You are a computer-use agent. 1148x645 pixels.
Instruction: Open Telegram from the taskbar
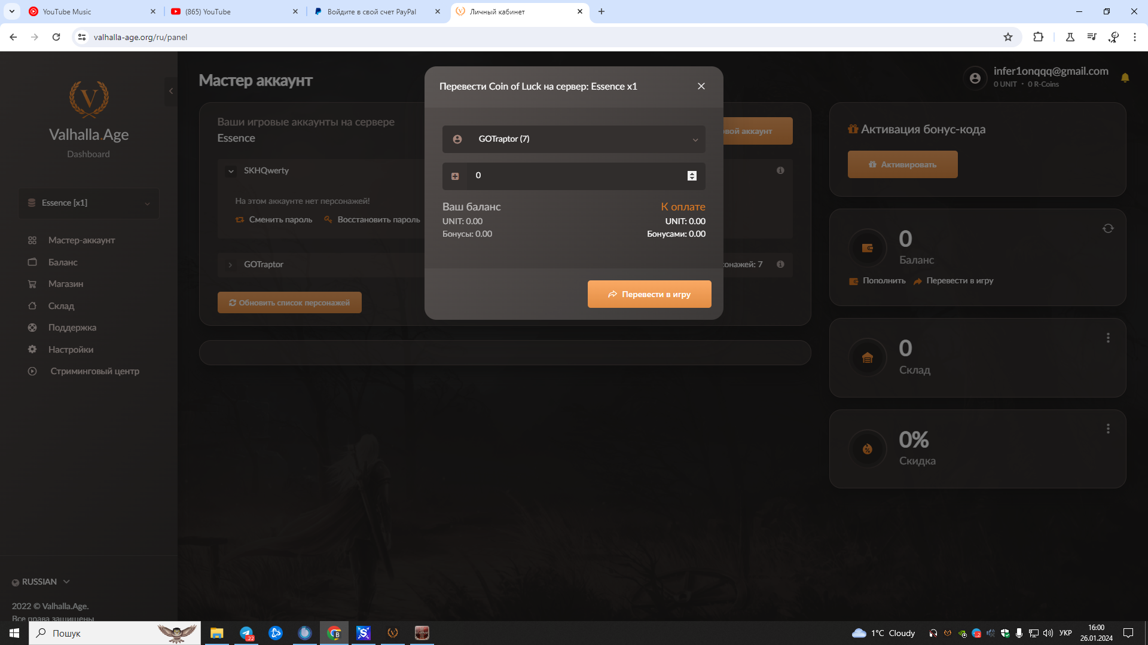(246, 633)
